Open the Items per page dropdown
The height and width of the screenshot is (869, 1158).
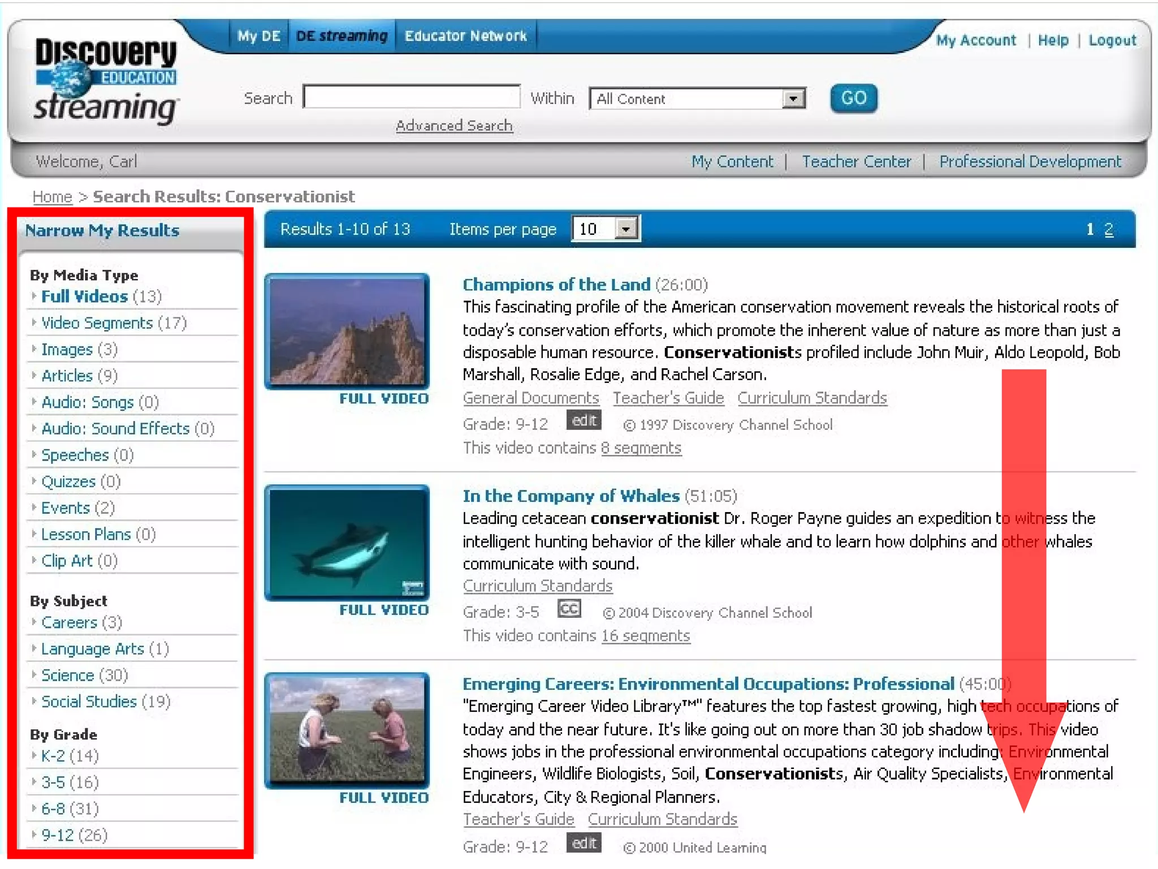pyautogui.click(x=625, y=229)
